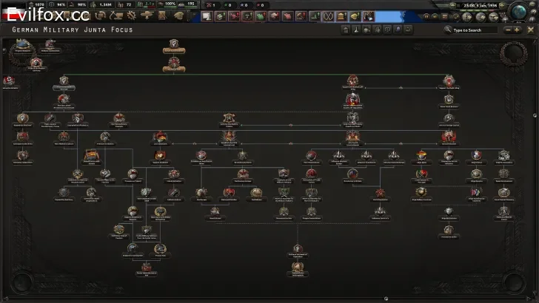
Task: Open the Production gear icon in top bar
Action: pos(130,16)
